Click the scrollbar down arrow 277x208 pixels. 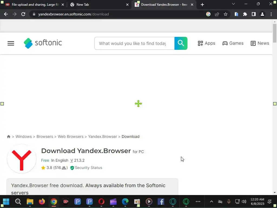275,193
